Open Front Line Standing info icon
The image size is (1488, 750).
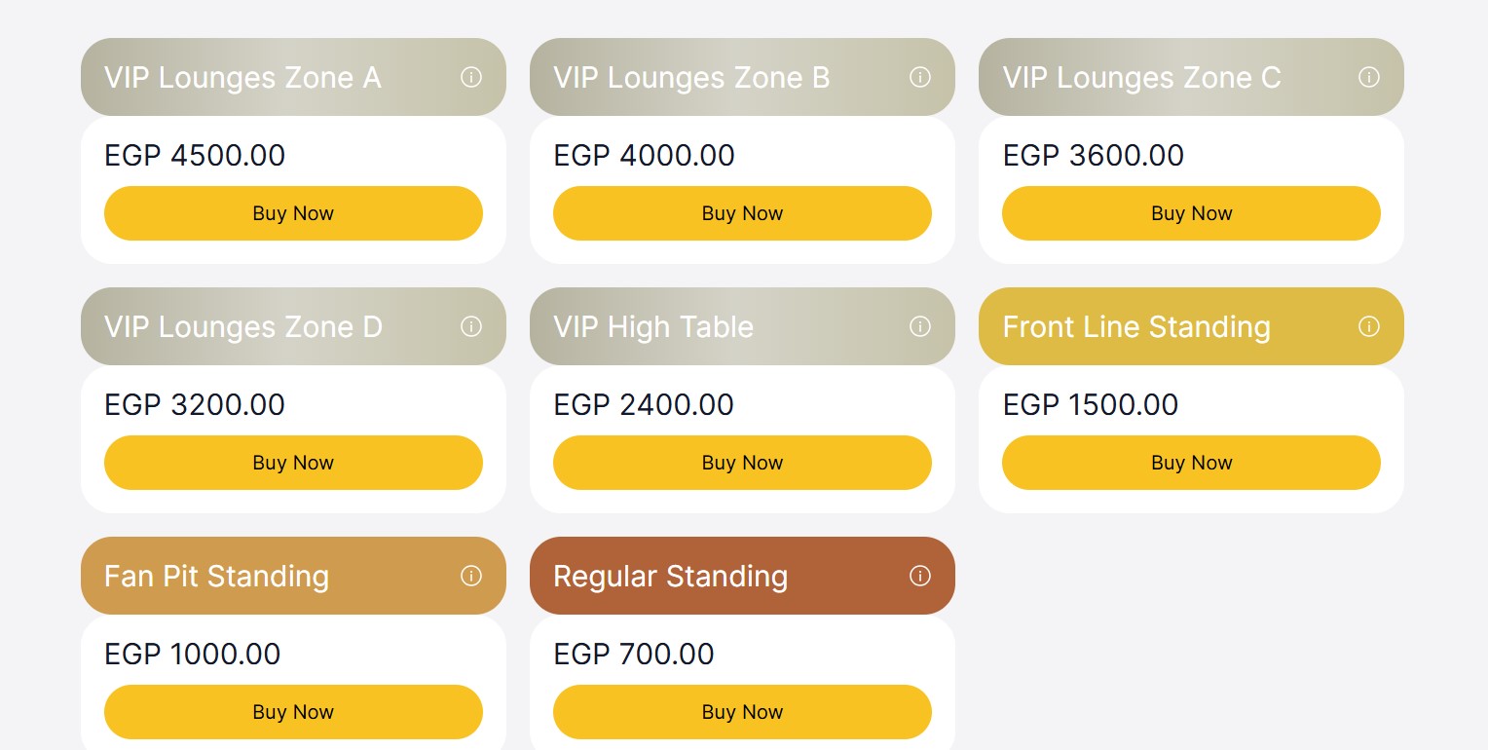point(1369,326)
